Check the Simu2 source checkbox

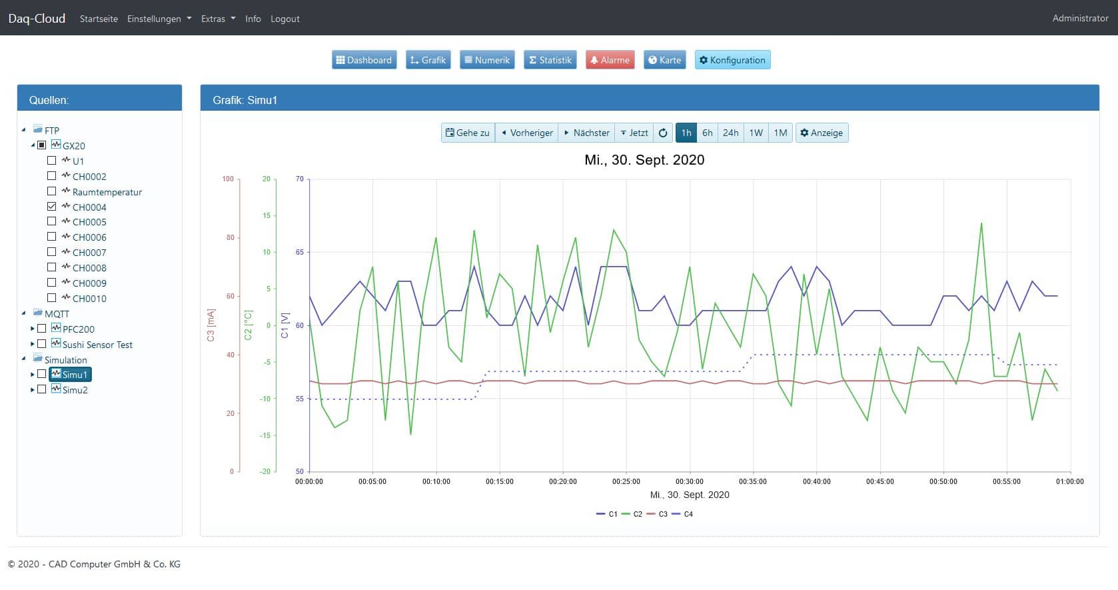tap(42, 389)
